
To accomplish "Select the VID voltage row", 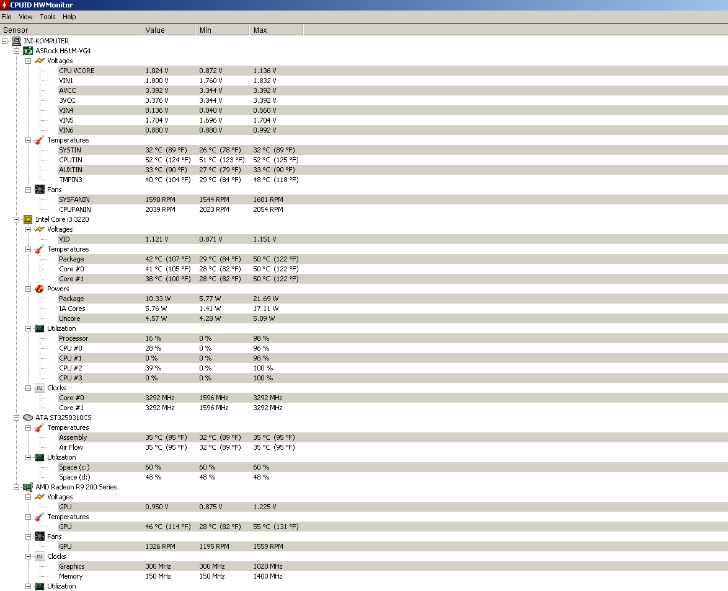I will 393,239.
